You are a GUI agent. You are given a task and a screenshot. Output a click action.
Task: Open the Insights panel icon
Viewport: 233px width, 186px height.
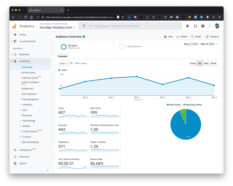tap(207, 37)
